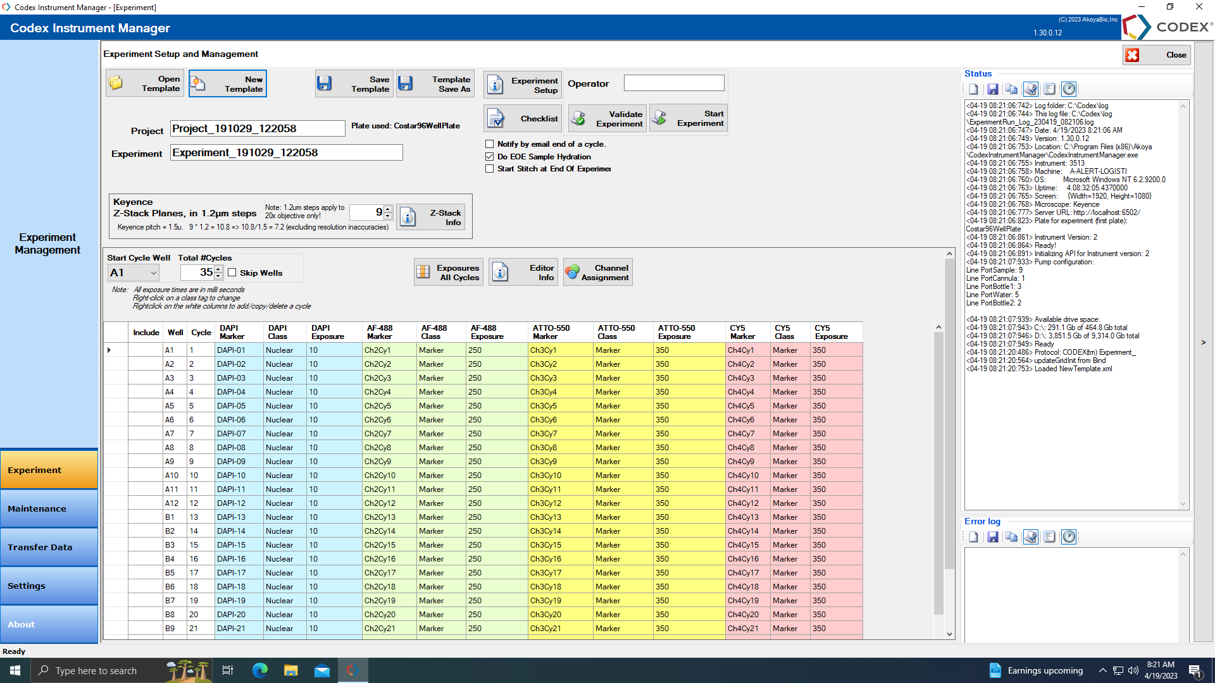Increase Total #Cycles with up arrow
The width and height of the screenshot is (1215, 683).
218,269
